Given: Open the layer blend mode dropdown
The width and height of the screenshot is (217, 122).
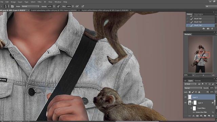Looking at the screenshot, I should (x=193, y=88).
